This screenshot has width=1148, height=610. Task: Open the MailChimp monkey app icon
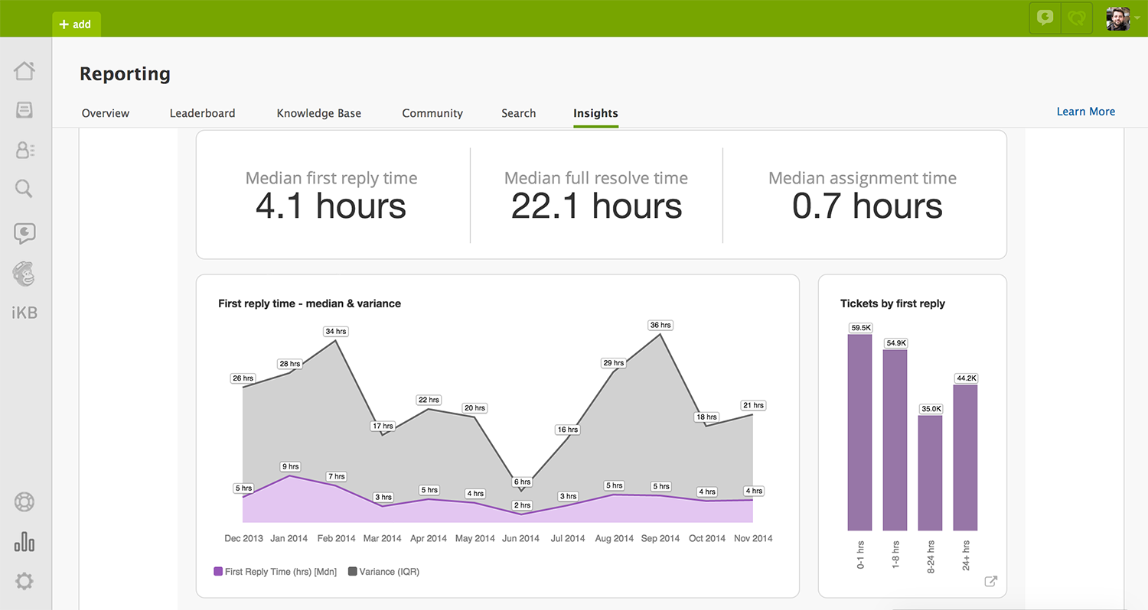tap(24, 273)
